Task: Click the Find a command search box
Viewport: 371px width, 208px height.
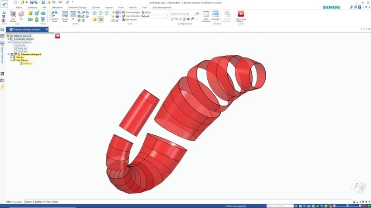Action: tap(280, 206)
